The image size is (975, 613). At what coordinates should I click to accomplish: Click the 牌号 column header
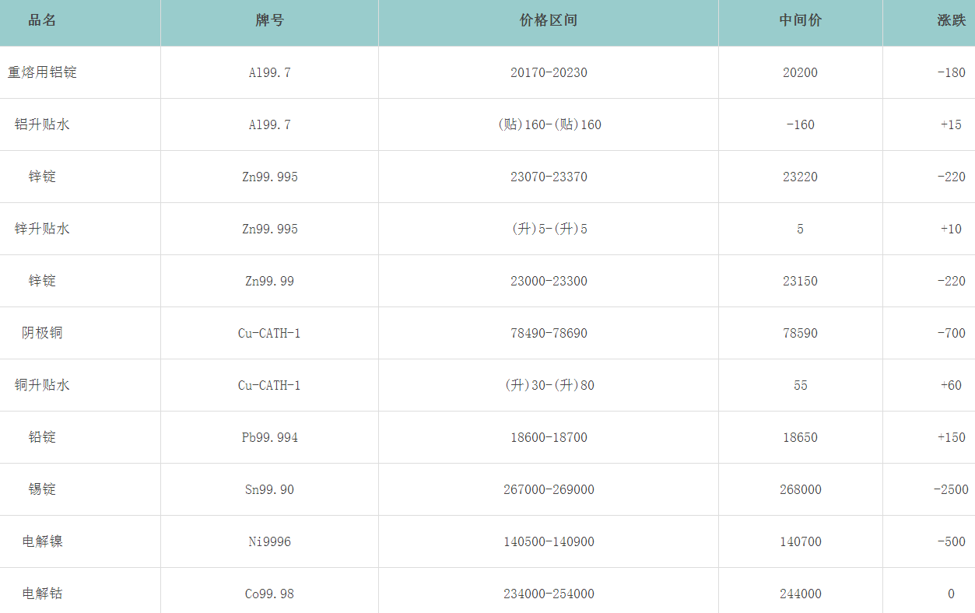pos(269,21)
